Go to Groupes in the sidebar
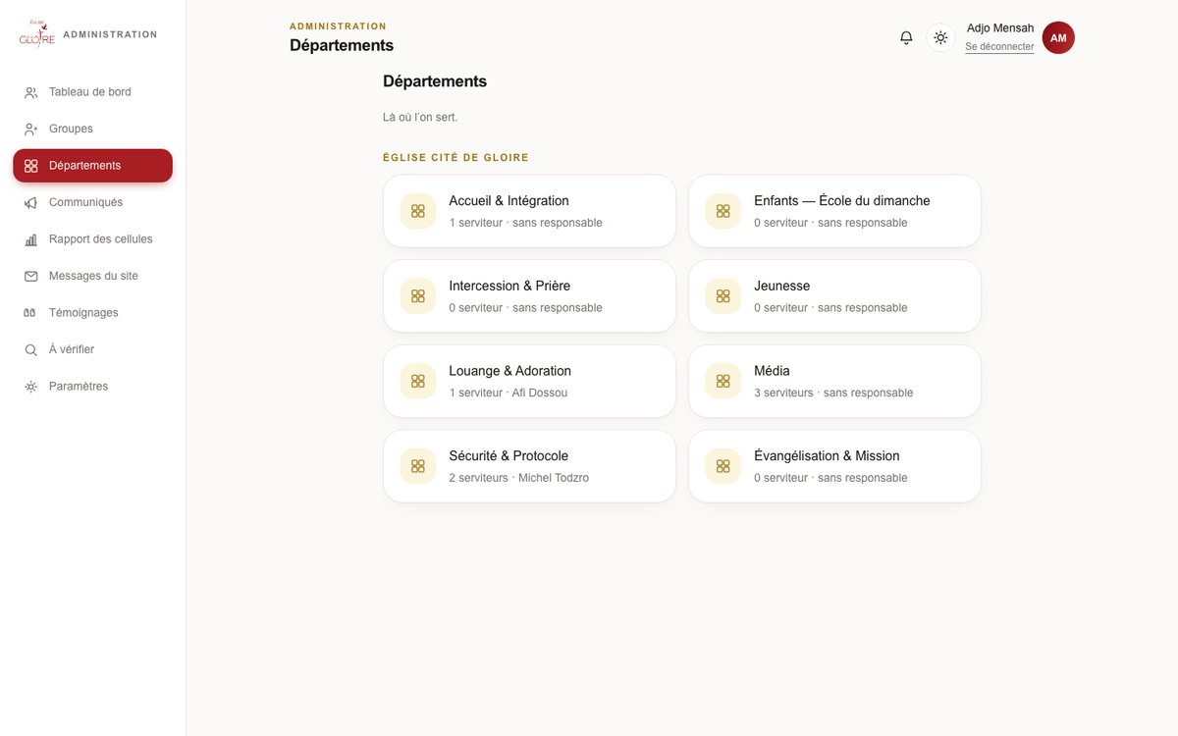This screenshot has width=1178, height=736. 92,129
